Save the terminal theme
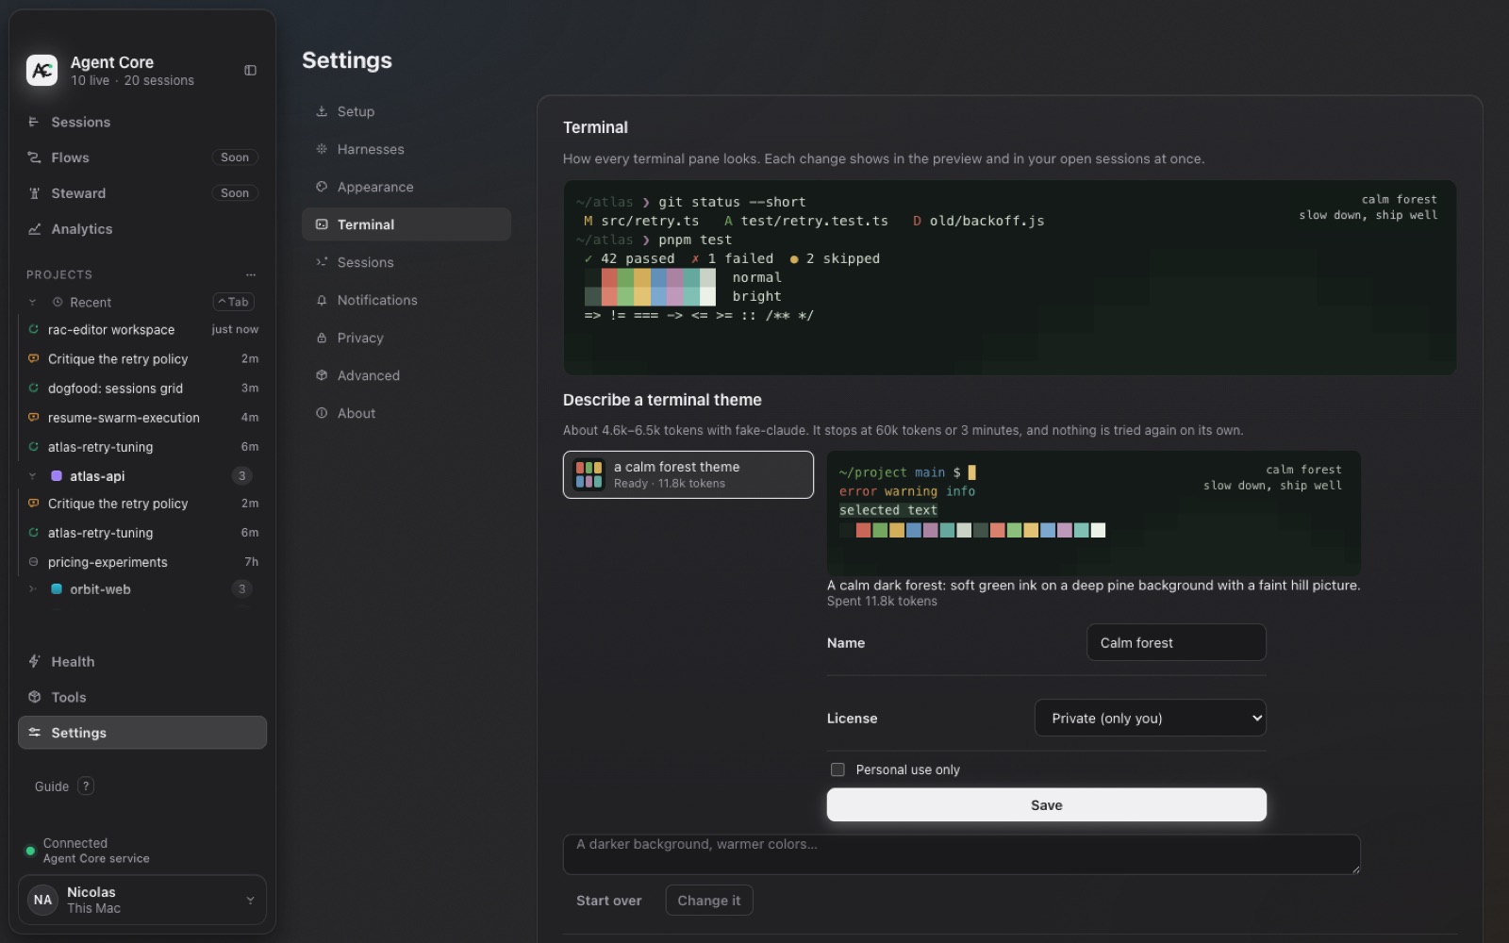 [1046, 805]
